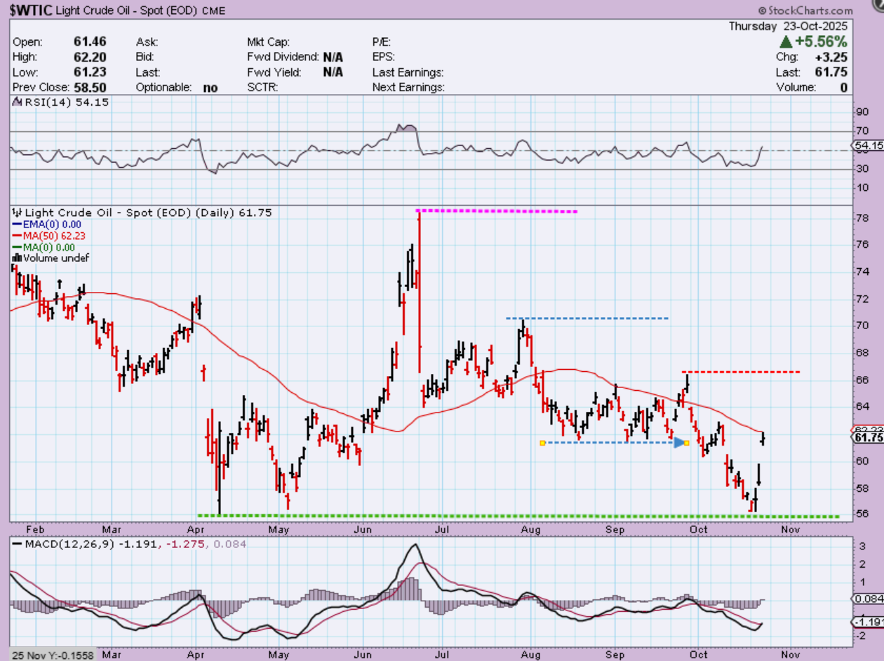
Task: Click the price bars icon before Light Crude Oil
Action: [x=18, y=213]
